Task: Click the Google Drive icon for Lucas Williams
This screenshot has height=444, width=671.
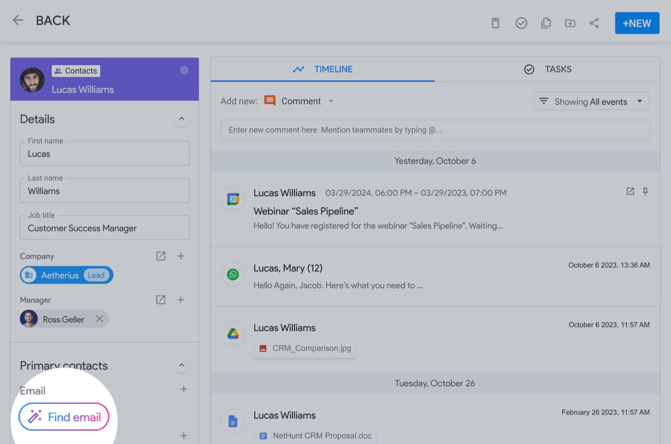Action: [x=232, y=333]
